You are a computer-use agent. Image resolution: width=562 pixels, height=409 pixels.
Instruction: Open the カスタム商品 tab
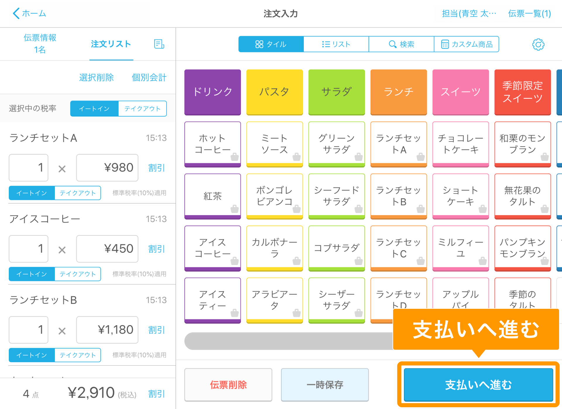pos(467,44)
